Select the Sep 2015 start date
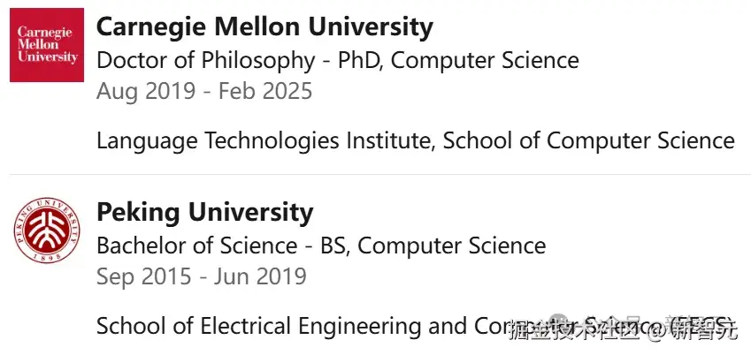The image size is (751, 355). point(144,277)
